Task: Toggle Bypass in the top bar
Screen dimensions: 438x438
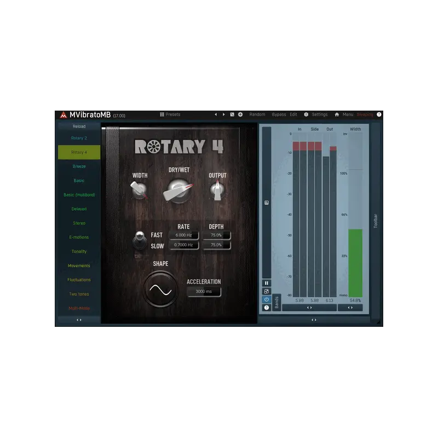Action: click(279, 114)
